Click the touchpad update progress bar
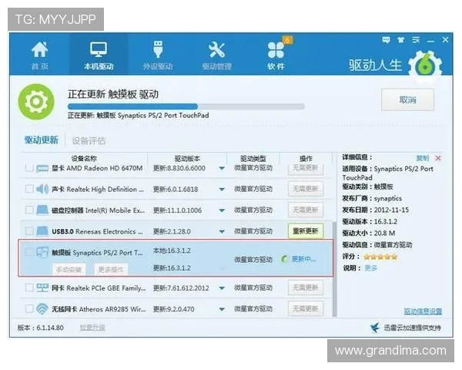 [186, 106]
